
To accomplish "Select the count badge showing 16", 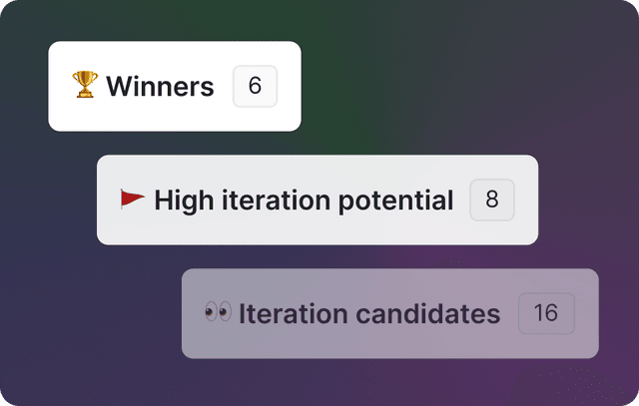I will 546,313.
